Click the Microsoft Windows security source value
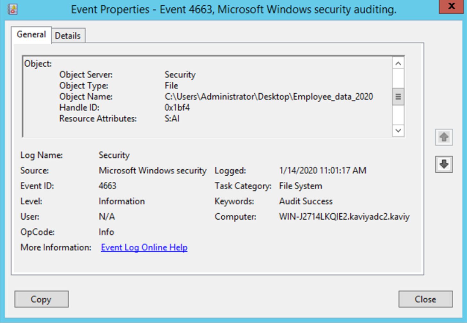Viewport: 467px width, 323px height. point(152,170)
